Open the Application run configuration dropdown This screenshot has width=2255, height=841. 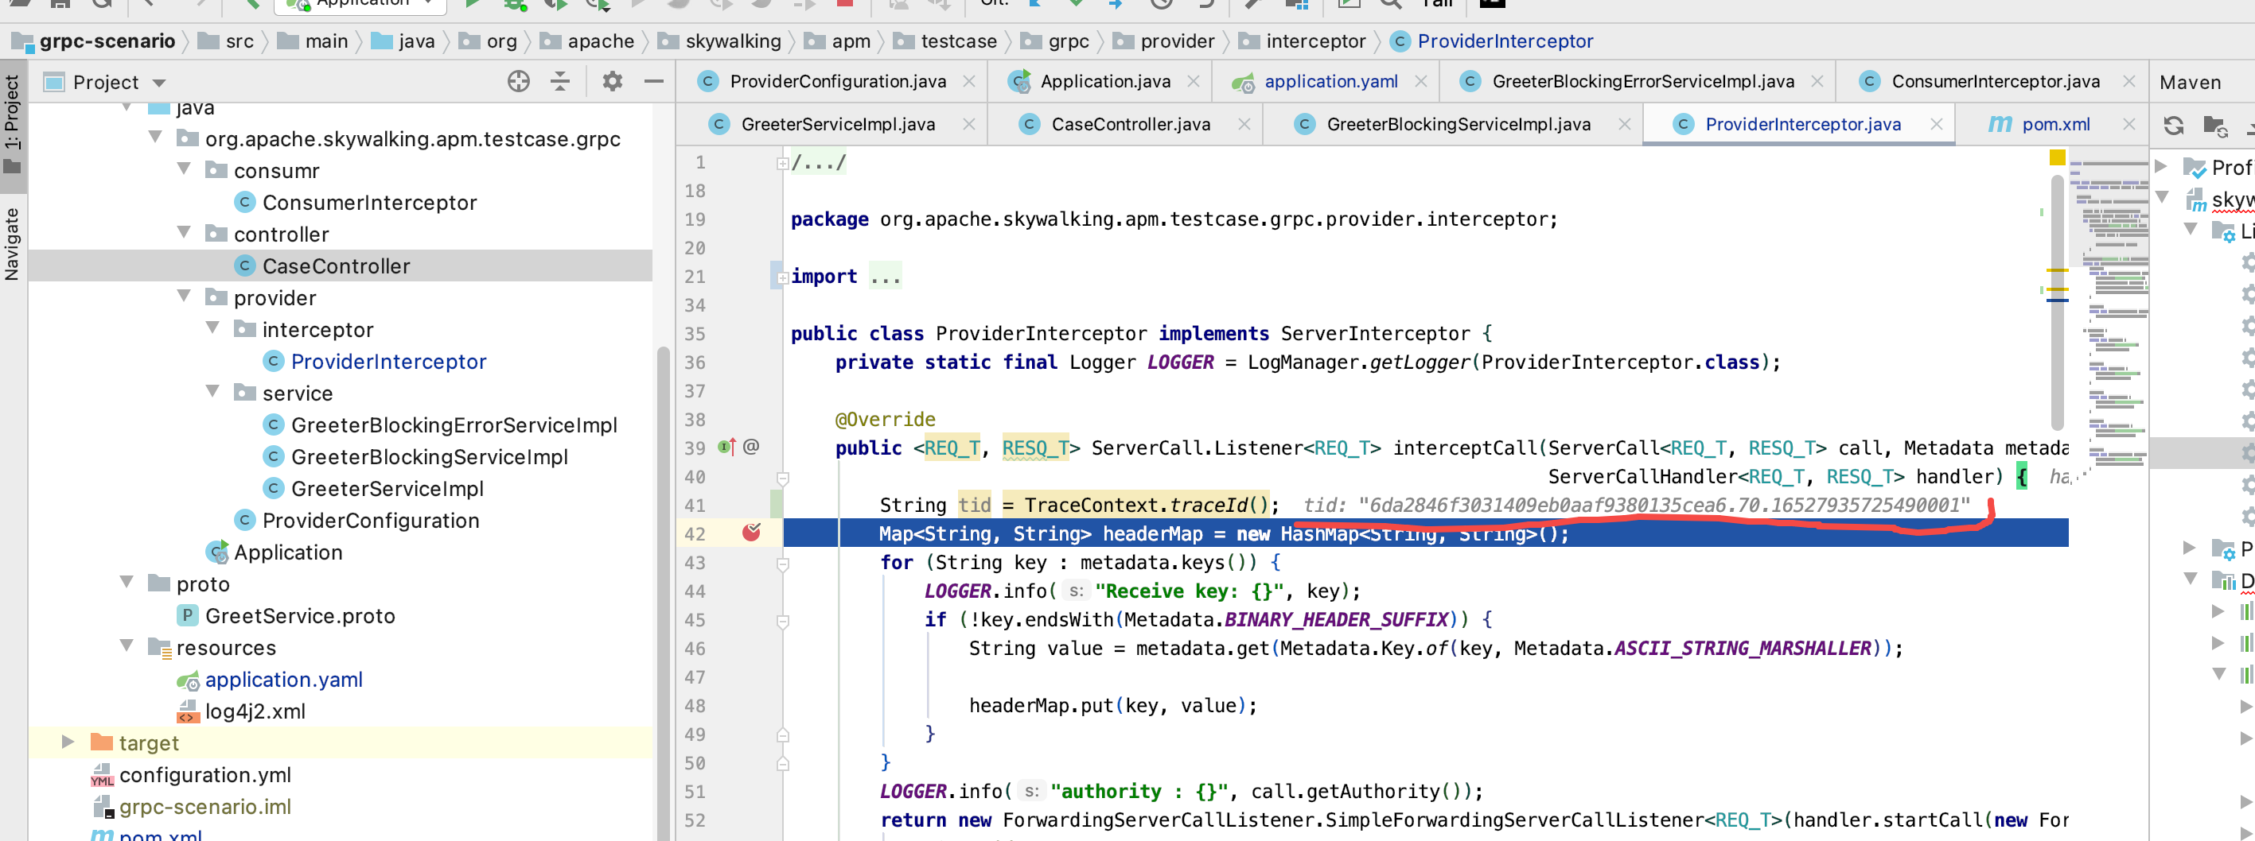coord(359,4)
